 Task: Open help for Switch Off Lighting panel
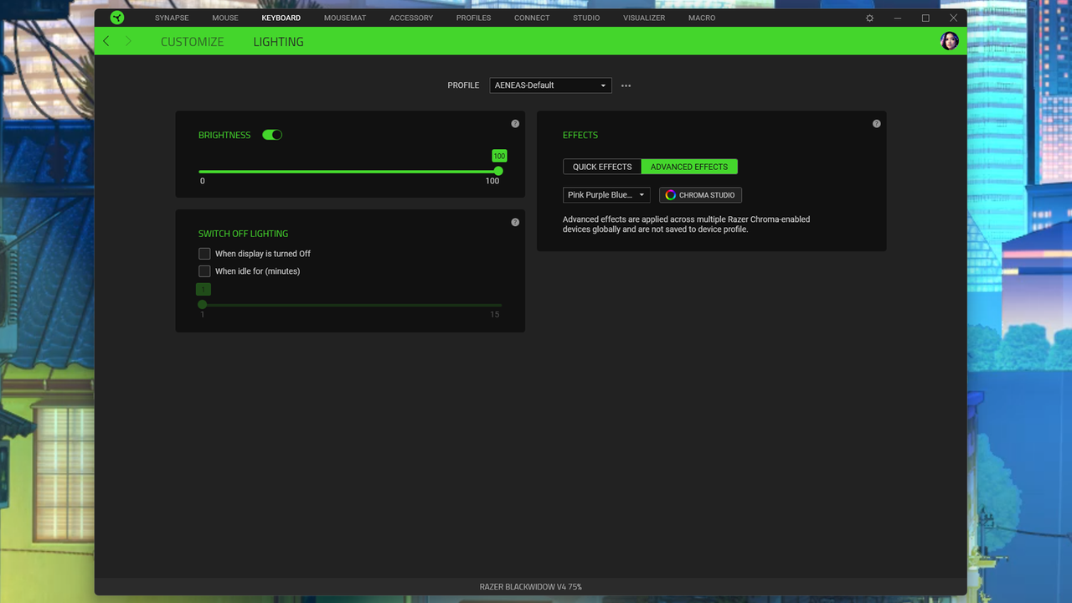coord(515,222)
